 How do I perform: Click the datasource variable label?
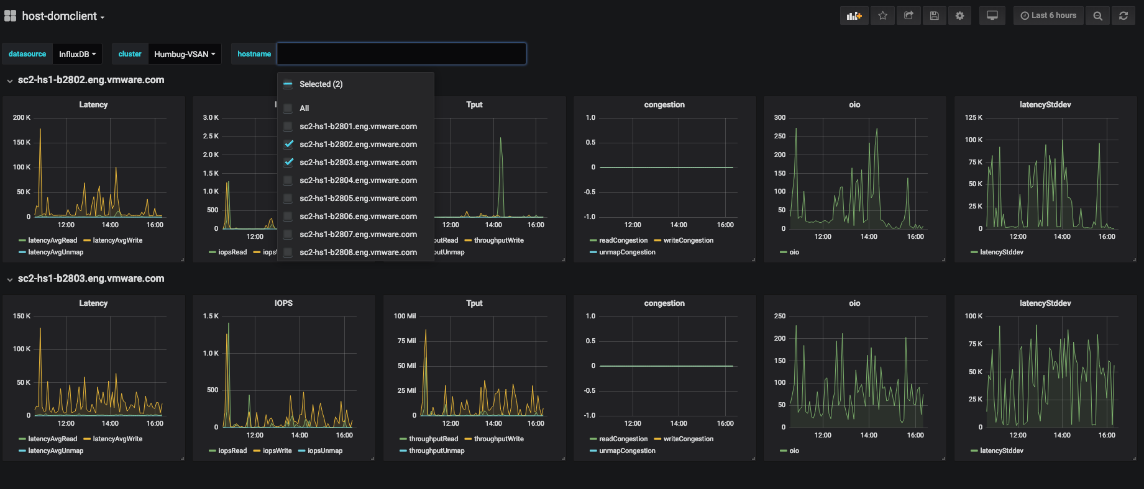coord(27,54)
